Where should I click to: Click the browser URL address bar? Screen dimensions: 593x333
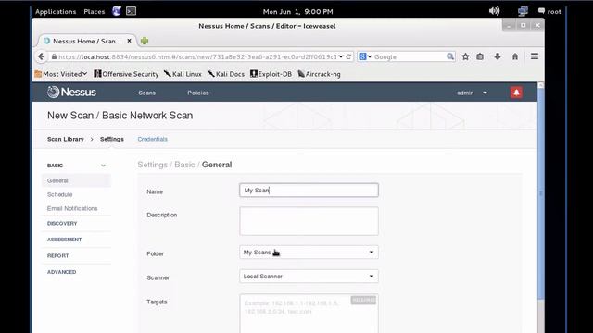tap(196, 56)
